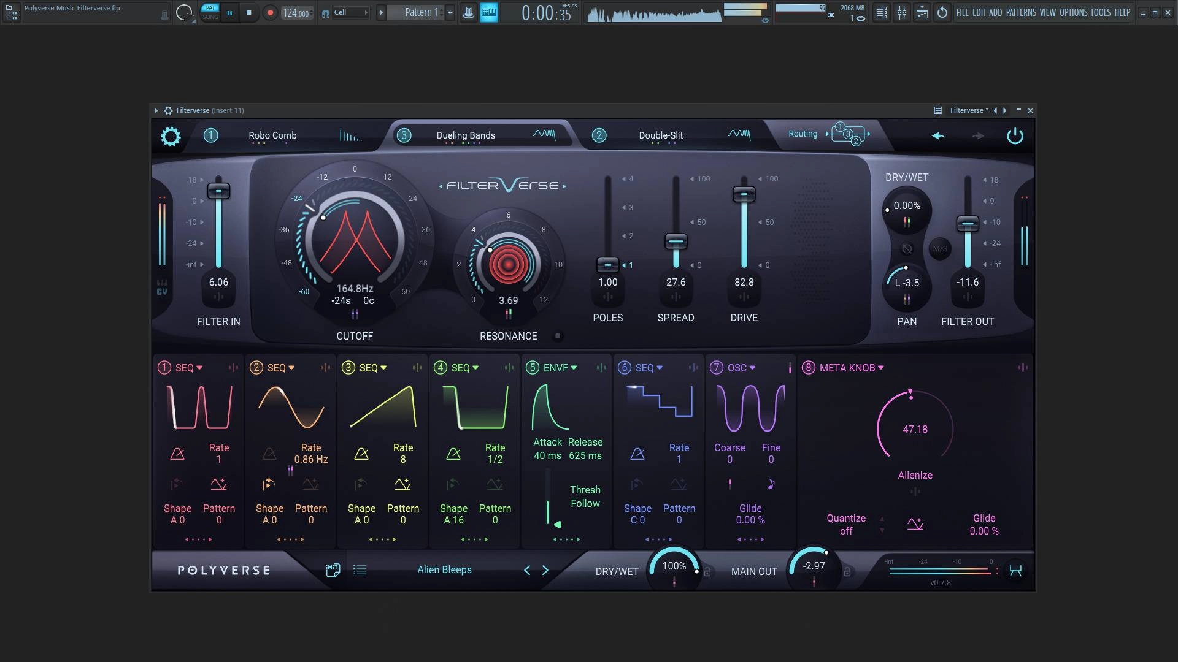Click the FILTER IN slider handle
The height and width of the screenshot is (662, 1178).
tap(218, 191)
